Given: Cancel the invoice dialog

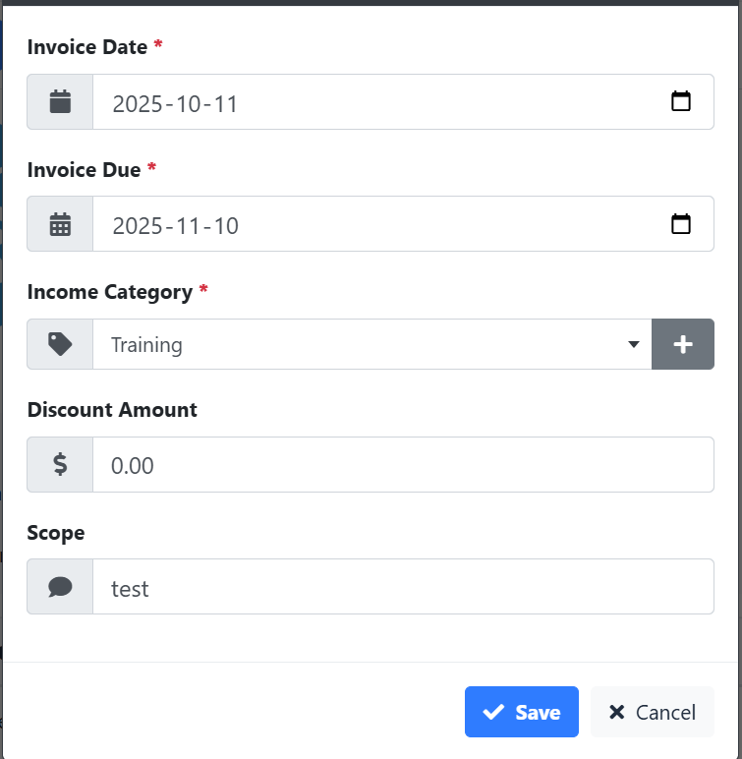Looking at the screenshot, I should point(653,712).
